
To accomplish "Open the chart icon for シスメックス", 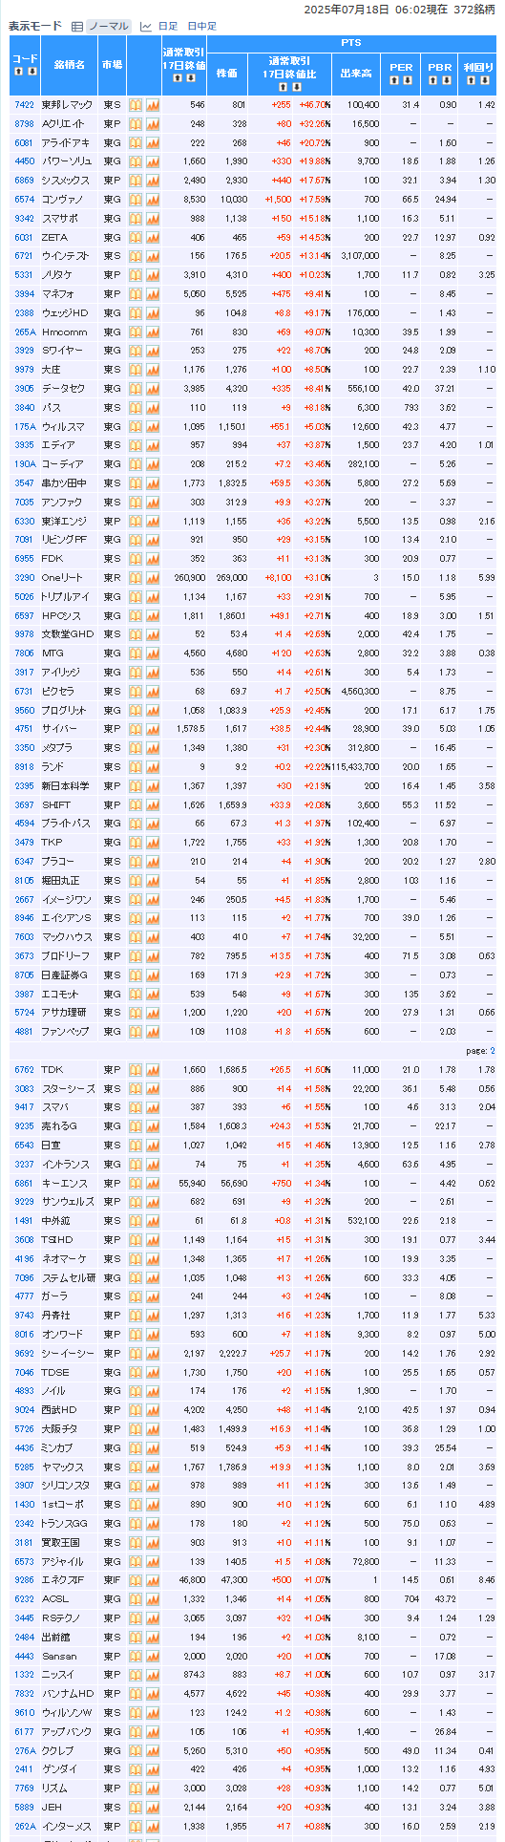I will (152, 181).
